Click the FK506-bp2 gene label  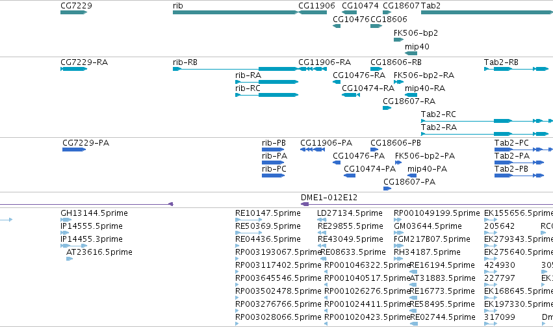pyautogui.click(x=416, y=33)
